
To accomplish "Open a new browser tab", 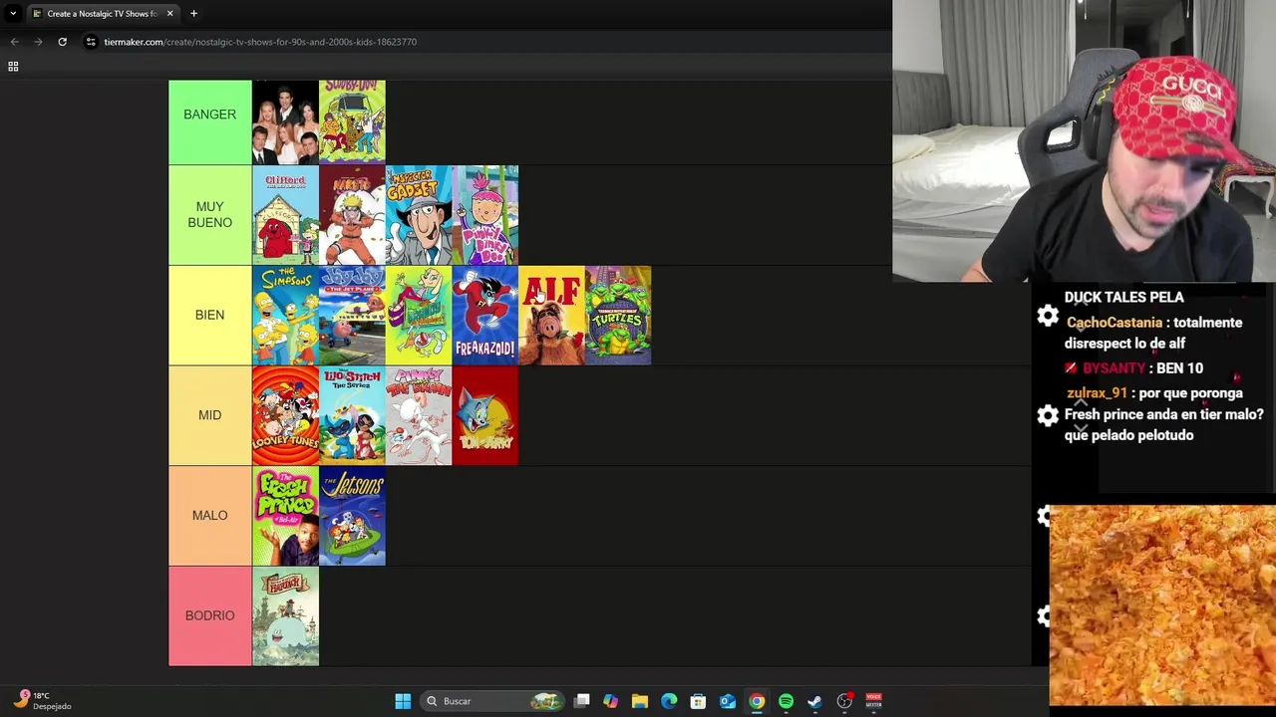I will (x=193, y=13).
